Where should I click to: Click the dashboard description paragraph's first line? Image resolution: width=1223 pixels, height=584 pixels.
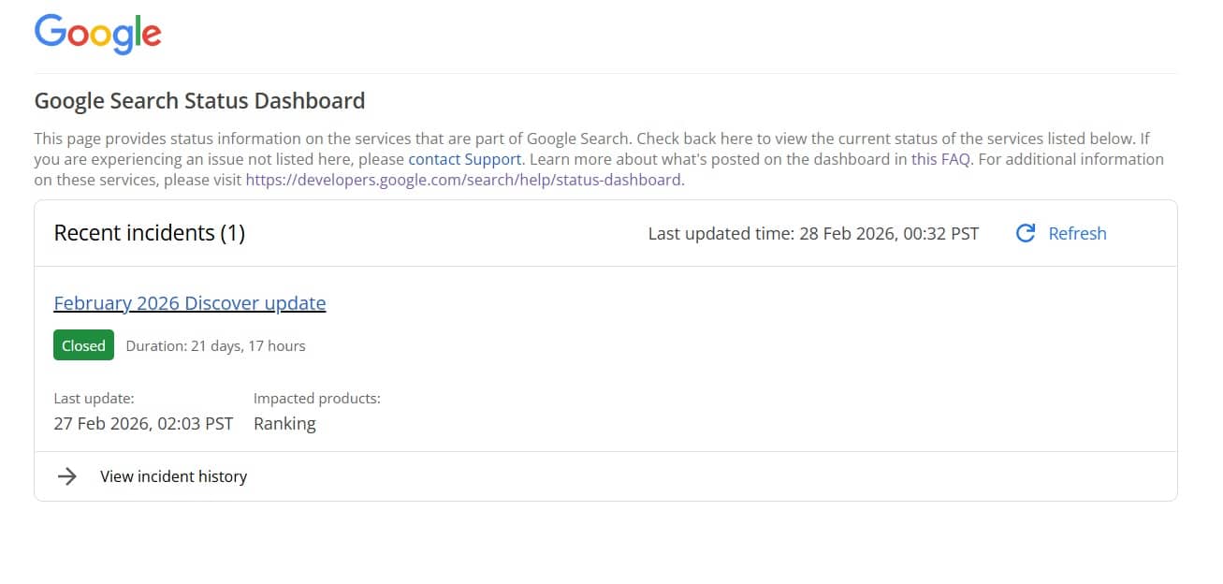tap(591, 139)
